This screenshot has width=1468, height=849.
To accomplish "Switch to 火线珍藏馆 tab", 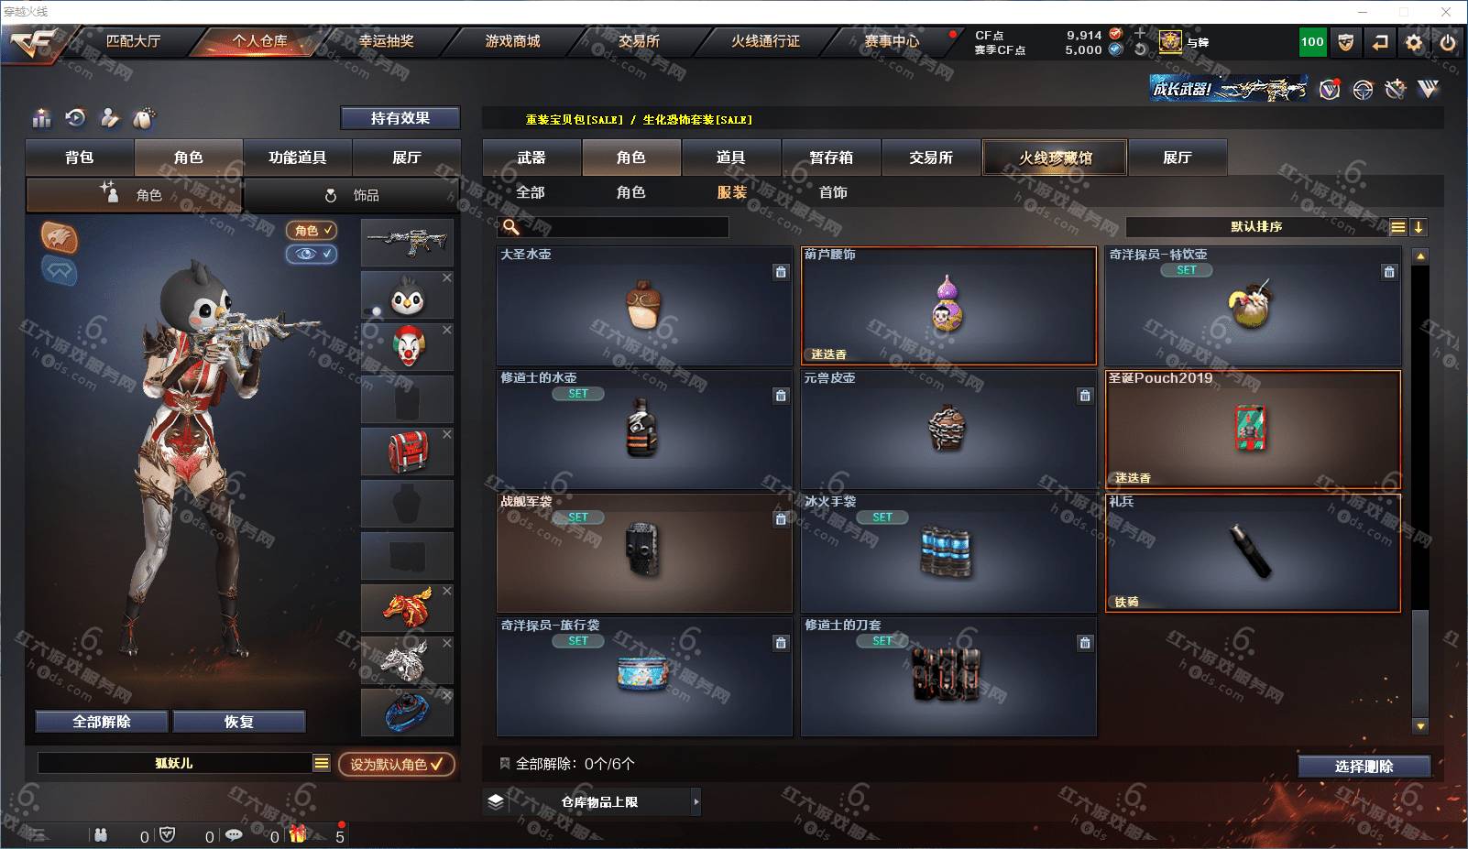I will (1055, 158).
